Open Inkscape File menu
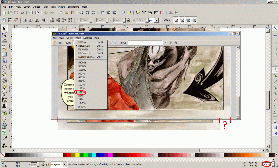The height and width of the screenshot is (168, 278). (4, 7)
